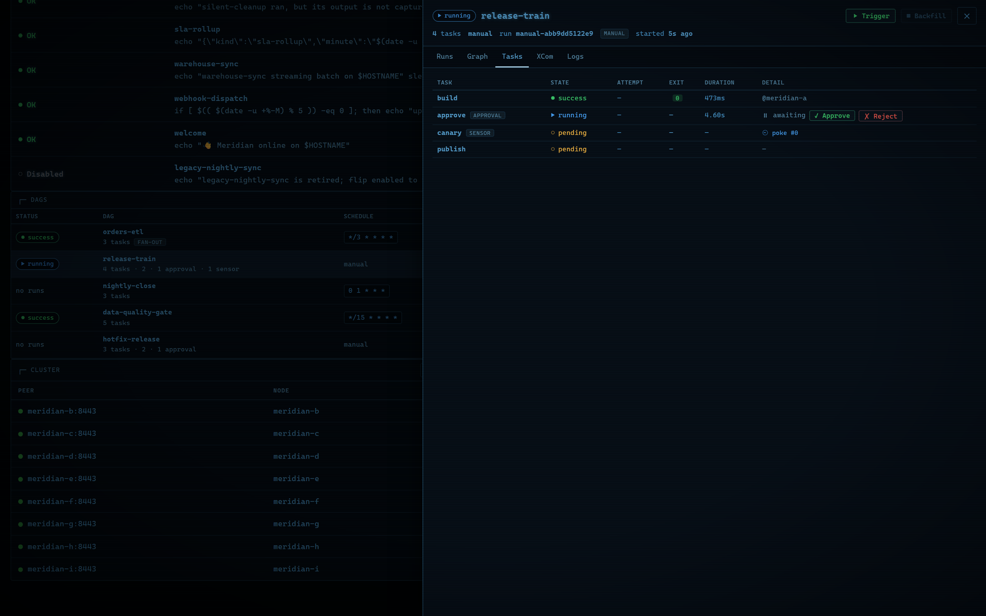Select the legacy-nightly-sync job
Screen dimensions: 986x616
[x=218, y=168]
